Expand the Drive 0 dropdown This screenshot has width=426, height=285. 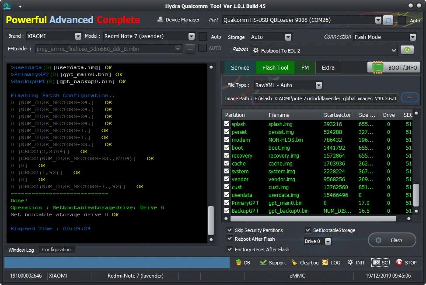click(x=328, y=241)
